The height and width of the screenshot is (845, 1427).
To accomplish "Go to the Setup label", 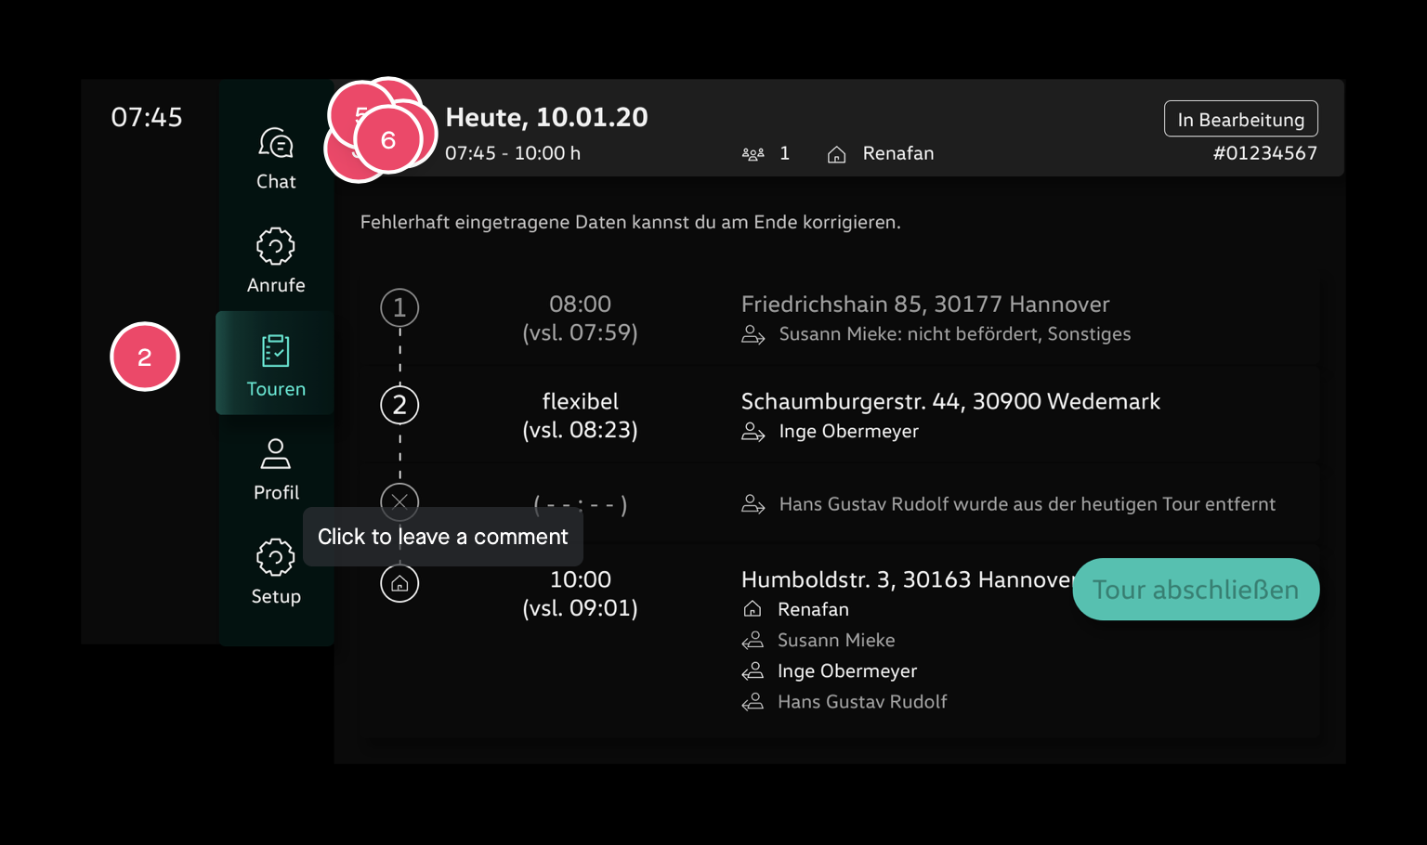I will coord(276,596).
